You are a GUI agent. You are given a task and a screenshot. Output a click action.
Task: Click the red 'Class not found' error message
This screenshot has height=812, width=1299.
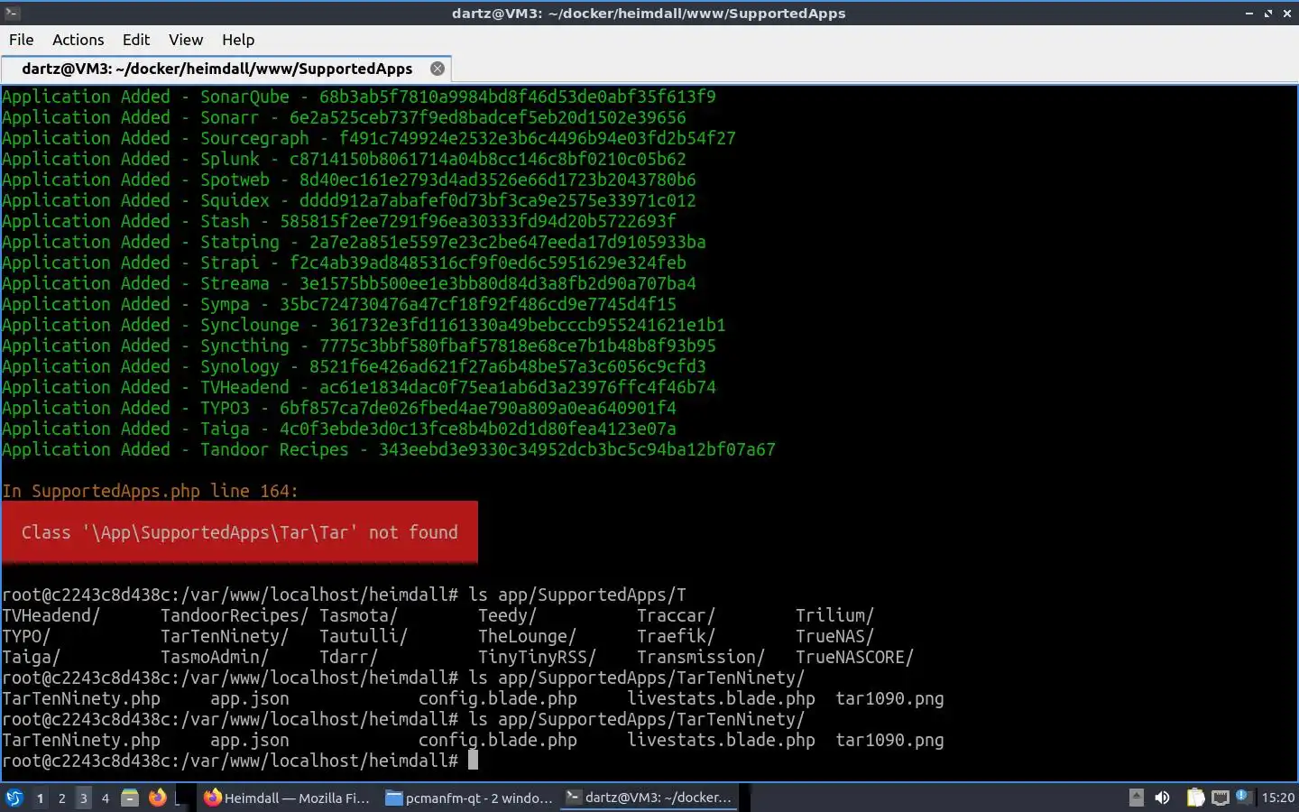(240, 532)
